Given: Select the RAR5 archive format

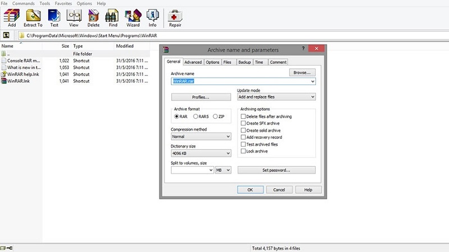Looking at the screenshot, I should tap(195, 116).
